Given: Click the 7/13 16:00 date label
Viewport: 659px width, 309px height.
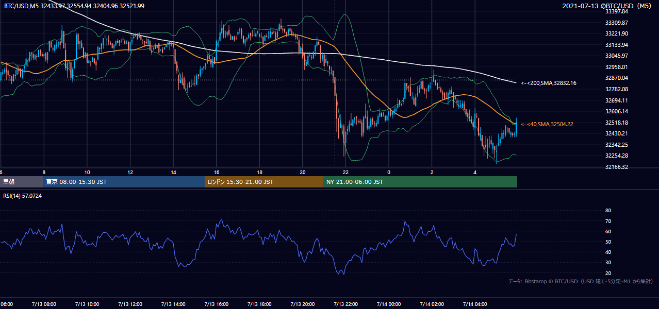Looking at the screenshot, I should click(x=216, y=304).
